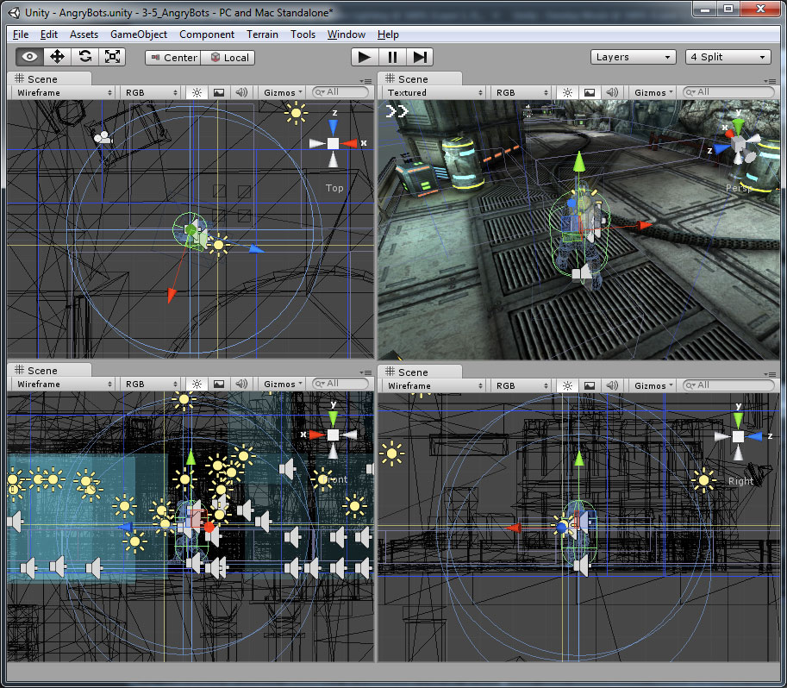The width and height of the screenshot is (787, 688).
Task: Toggle pivot mode Center button
Action: coord(173,58)
